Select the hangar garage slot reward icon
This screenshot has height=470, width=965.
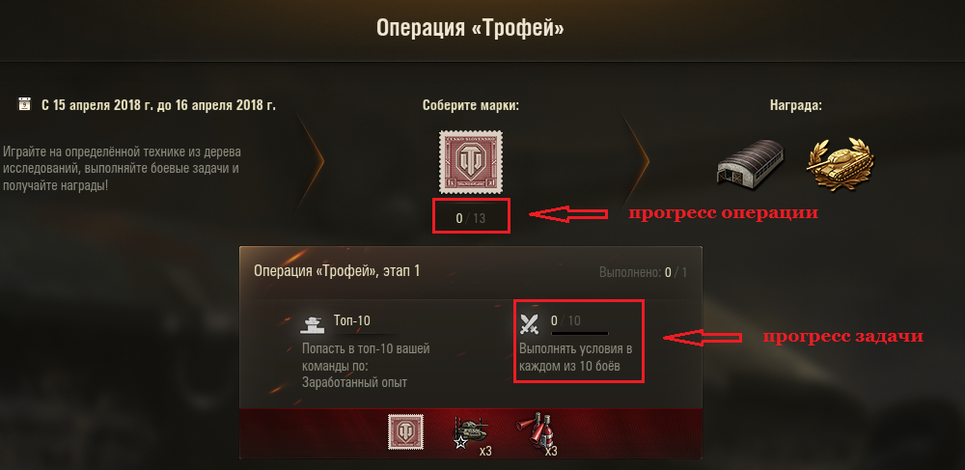(x=752, y=161)
